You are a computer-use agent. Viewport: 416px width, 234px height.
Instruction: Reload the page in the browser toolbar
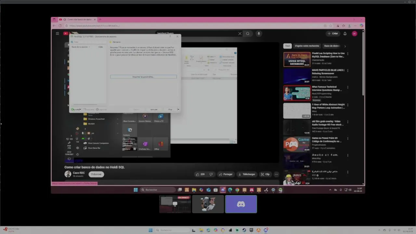coord(60,26)
